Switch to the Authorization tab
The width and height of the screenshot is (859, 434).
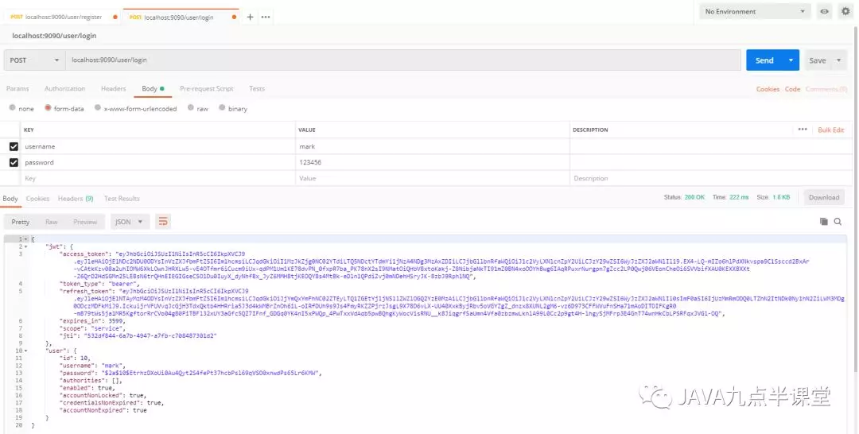pos(64,89)
